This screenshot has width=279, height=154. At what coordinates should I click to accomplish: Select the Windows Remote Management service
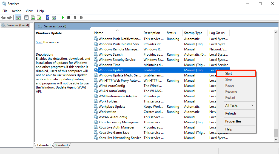[161, 49]
